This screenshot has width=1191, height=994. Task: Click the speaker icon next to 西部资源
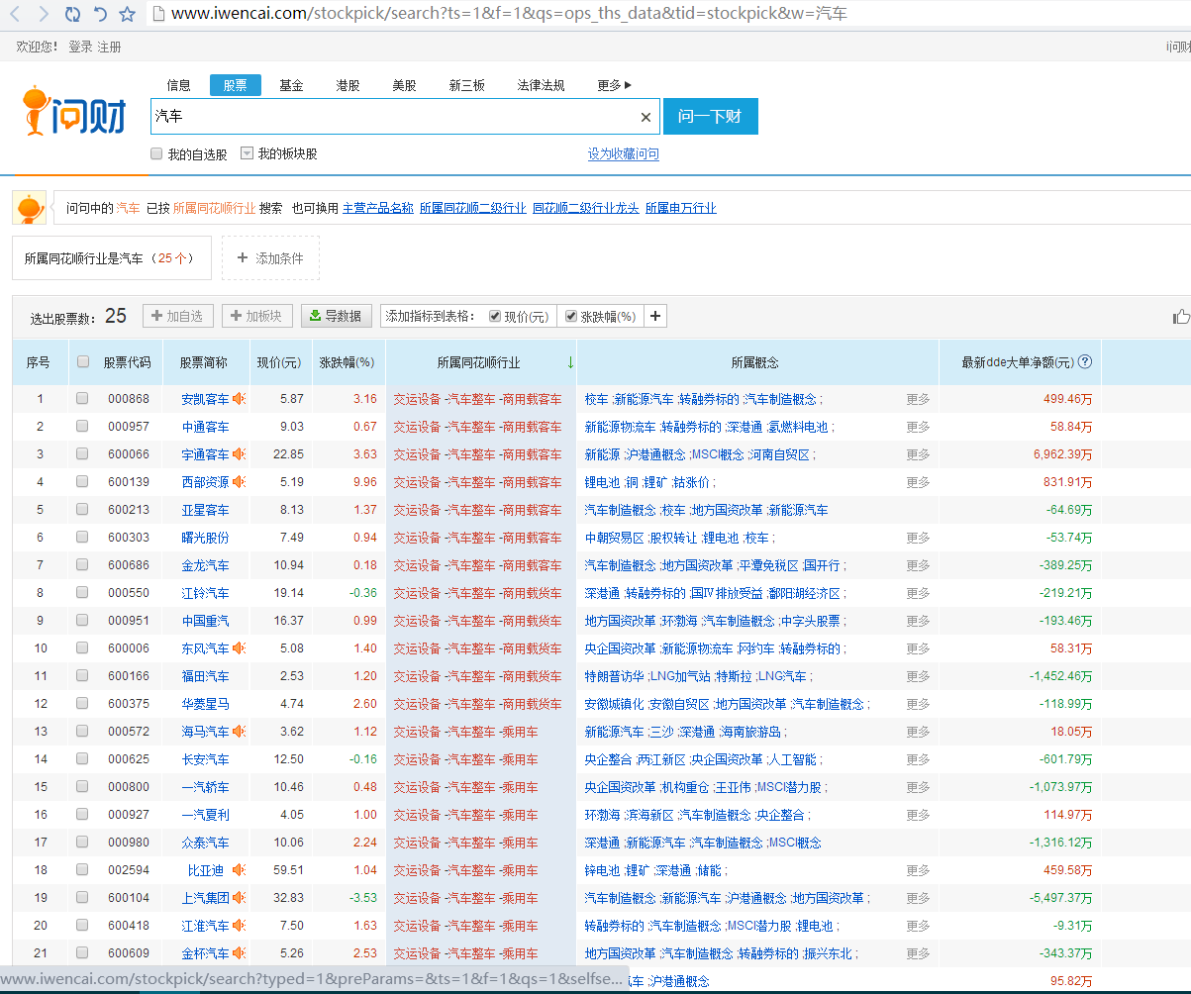pyautogui.click(x=239, y=482)
